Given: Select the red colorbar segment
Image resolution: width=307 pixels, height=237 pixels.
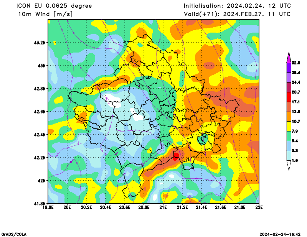Looking at the screenshot, I should coord(289,97).
